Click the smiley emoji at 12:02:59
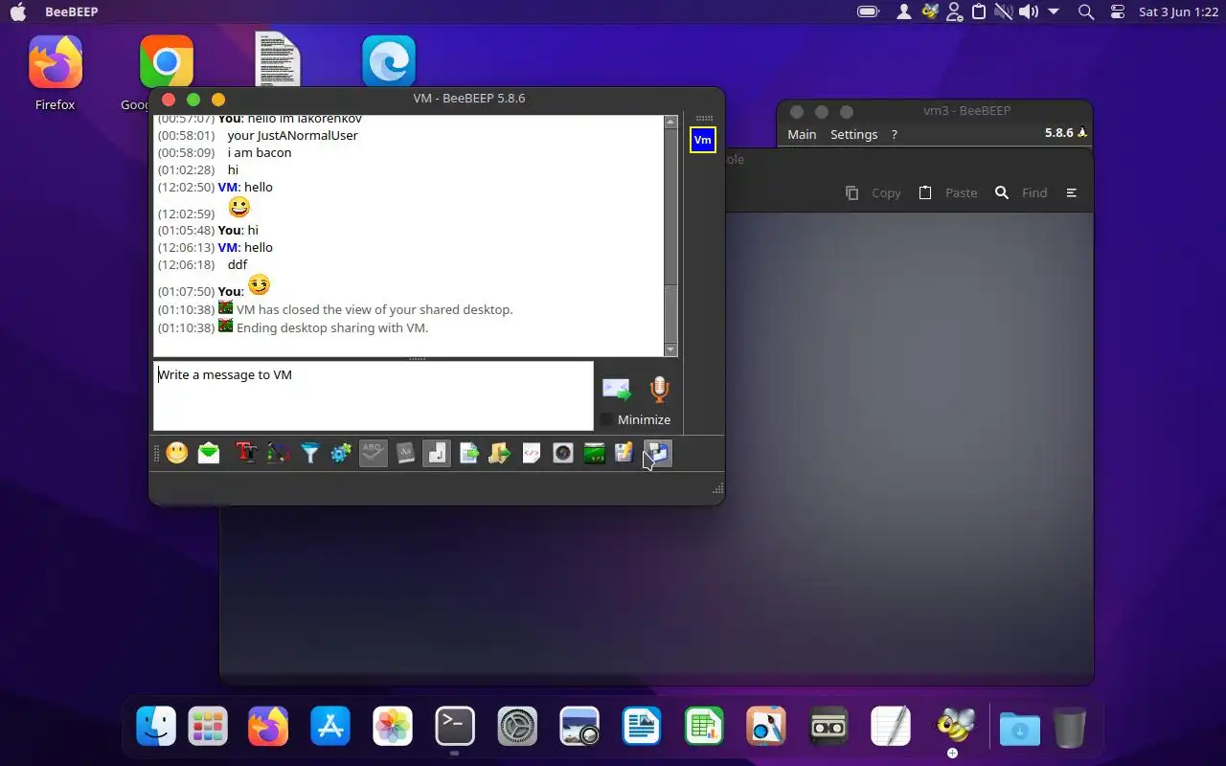 coord(238,207)
